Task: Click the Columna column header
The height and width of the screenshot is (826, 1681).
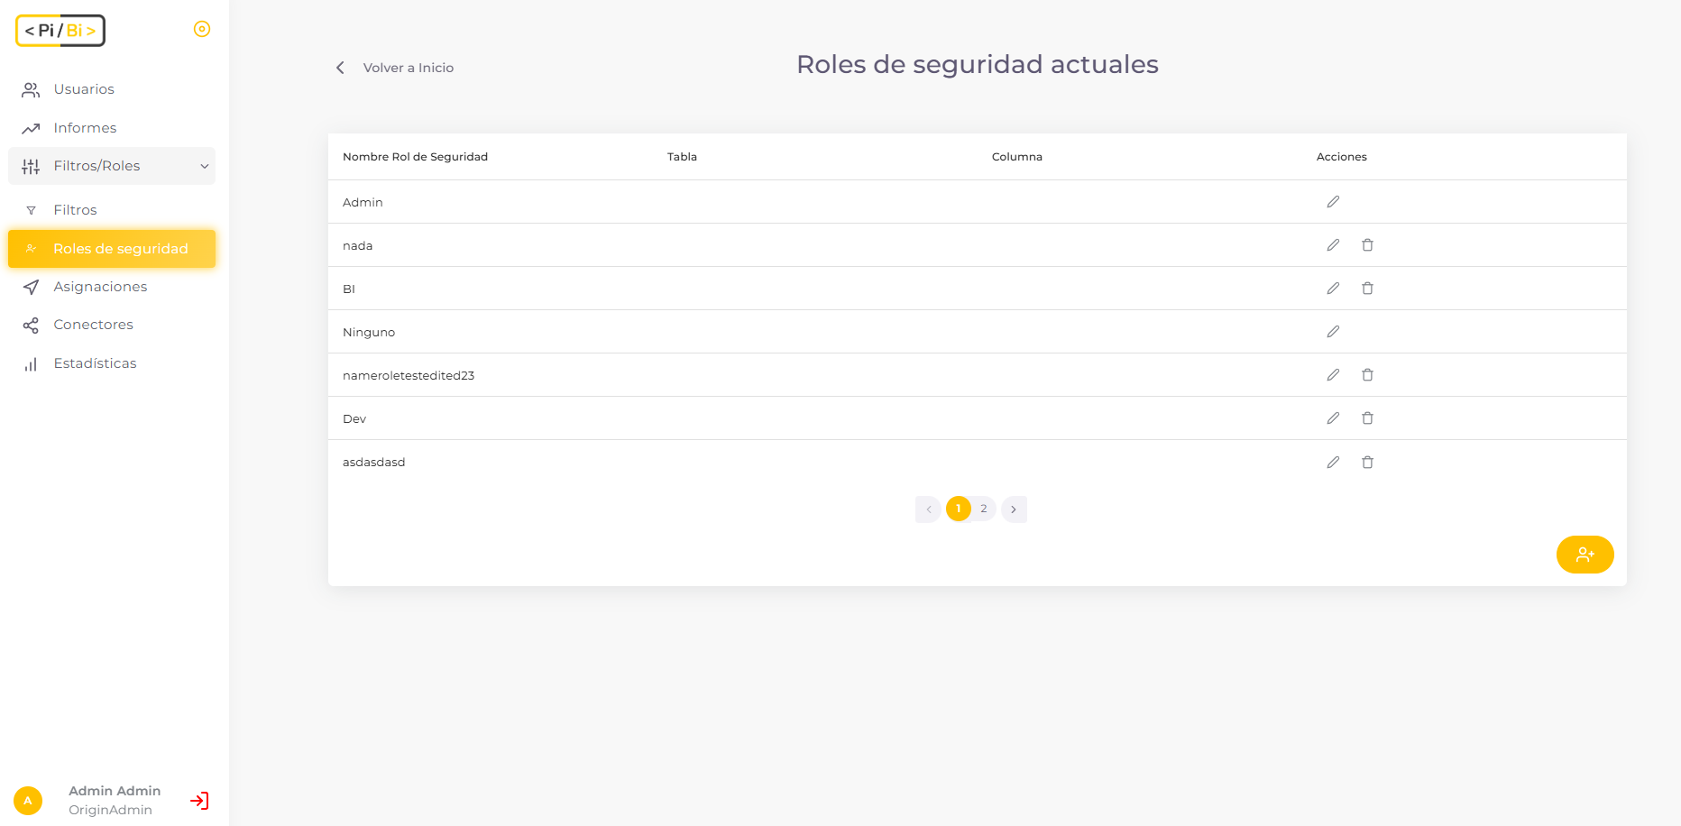Action: point(1017,157)
